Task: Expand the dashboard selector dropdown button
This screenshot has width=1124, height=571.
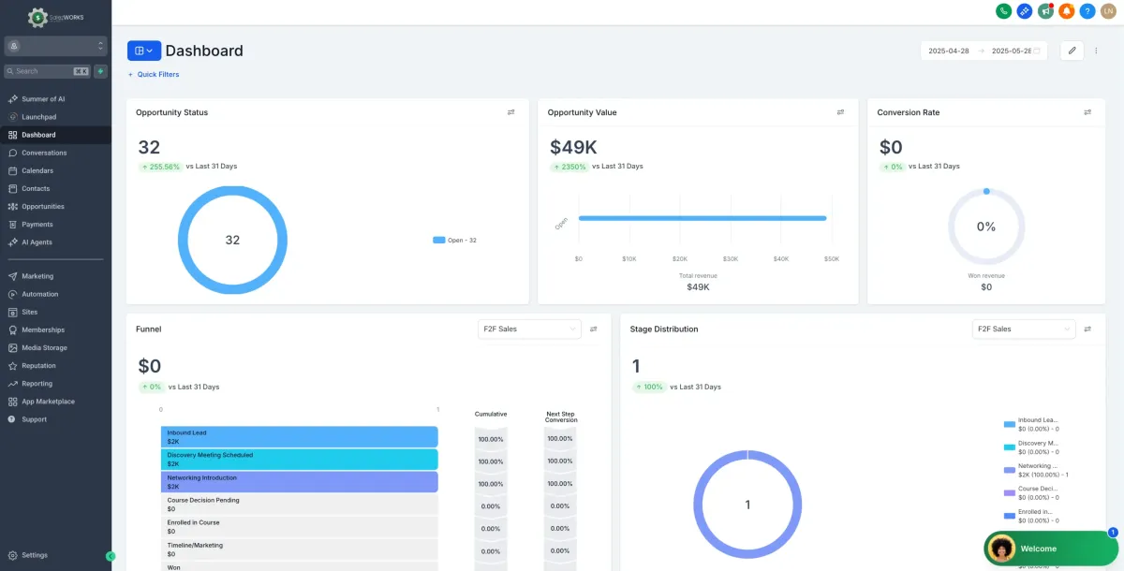Action: click(x=144, y=51)
